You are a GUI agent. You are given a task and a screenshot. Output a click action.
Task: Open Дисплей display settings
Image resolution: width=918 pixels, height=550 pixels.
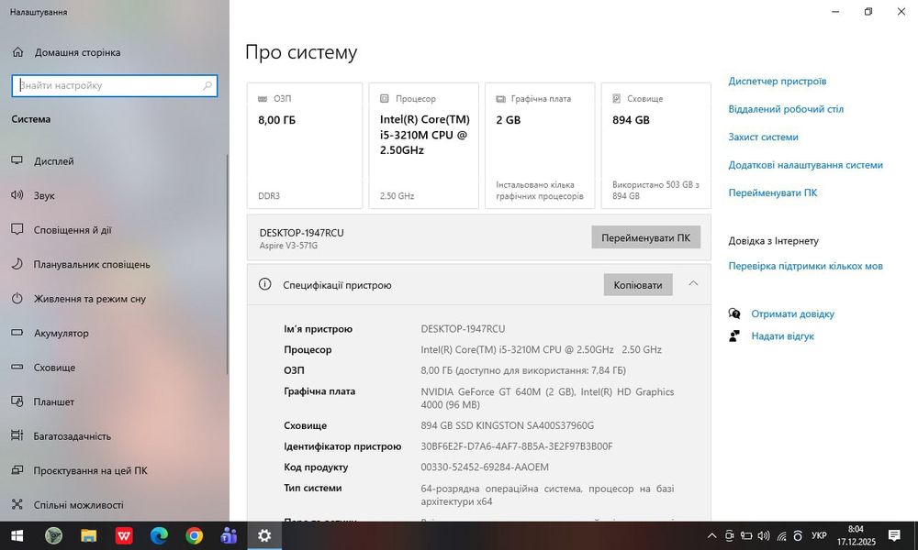click(54, 160)
